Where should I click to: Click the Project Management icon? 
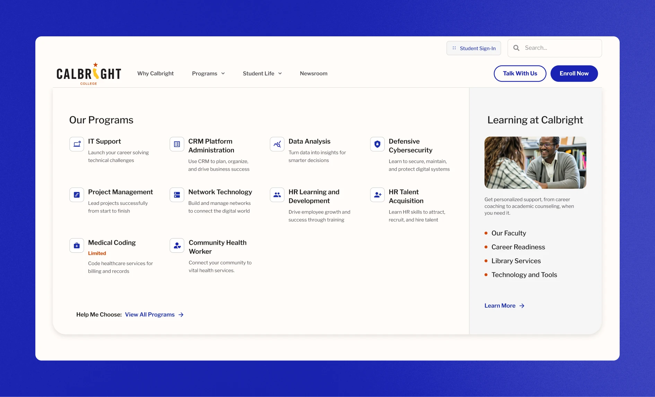coord(77,195)
